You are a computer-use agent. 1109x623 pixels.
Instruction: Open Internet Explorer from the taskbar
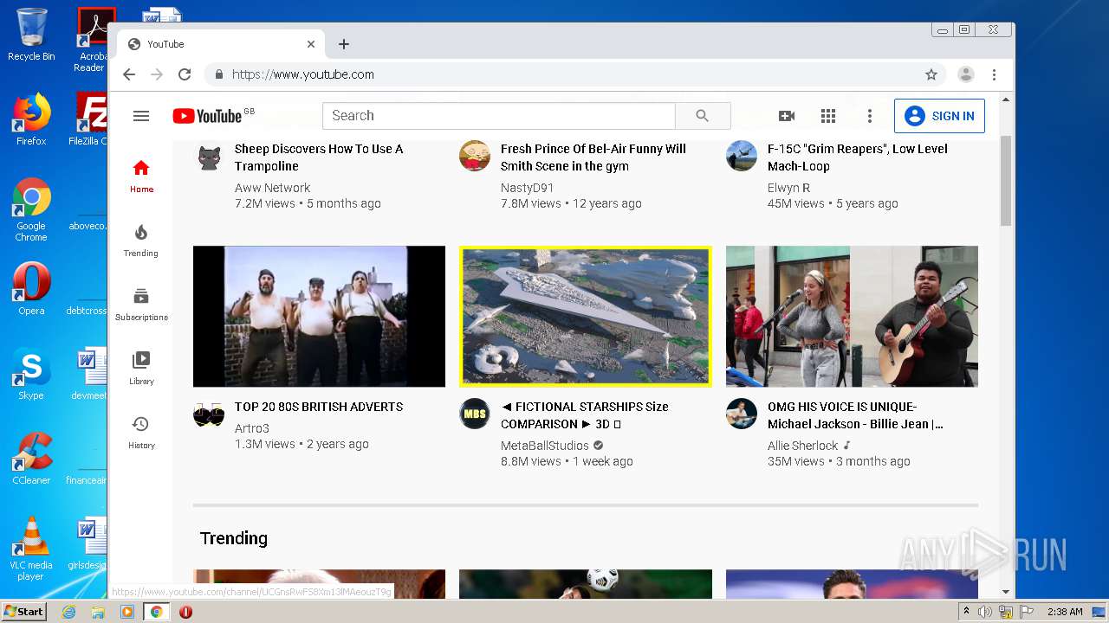(68, 612)
